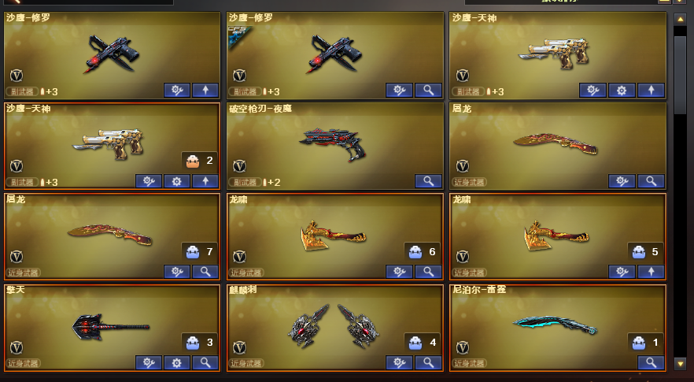Screen dimensions: 694x382
Task: Click the magnifier icon on 破空枪刃-夜魔 card
Action: point(428,181)
